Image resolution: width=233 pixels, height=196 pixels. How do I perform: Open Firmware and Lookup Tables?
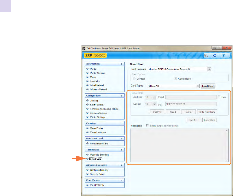104,109
